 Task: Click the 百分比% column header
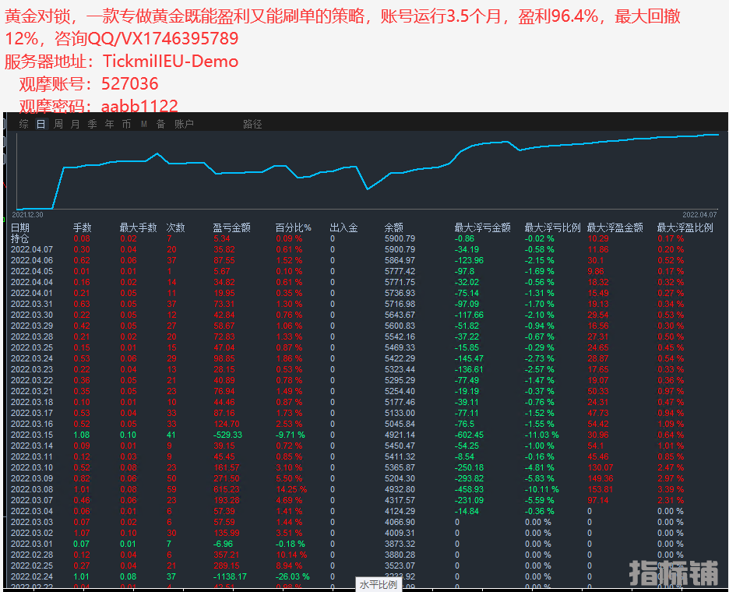click(293, 227)
